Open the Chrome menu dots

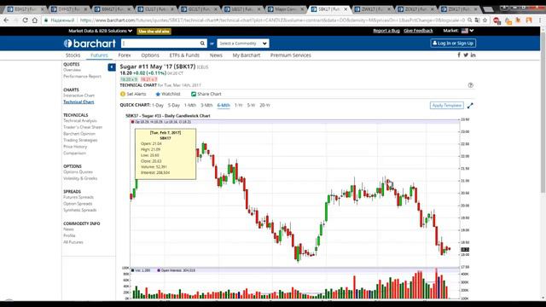[x=540, y=20]
